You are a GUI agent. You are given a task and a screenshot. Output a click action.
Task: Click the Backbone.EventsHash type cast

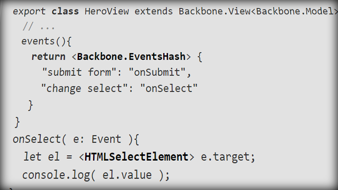131,57
